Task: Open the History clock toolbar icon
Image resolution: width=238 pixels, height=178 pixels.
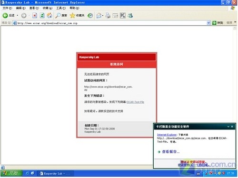Action: pyautogui.click(x=90, y=16)
